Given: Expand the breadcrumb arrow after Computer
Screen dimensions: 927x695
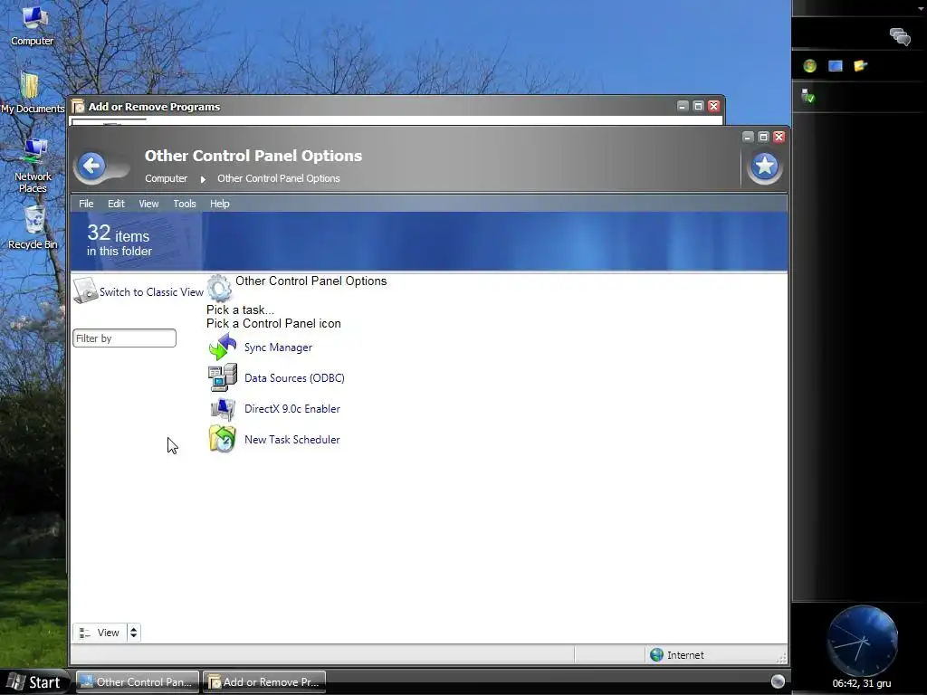Looking at the screenshot, I should pyautogui.click(x=203, y=179).
